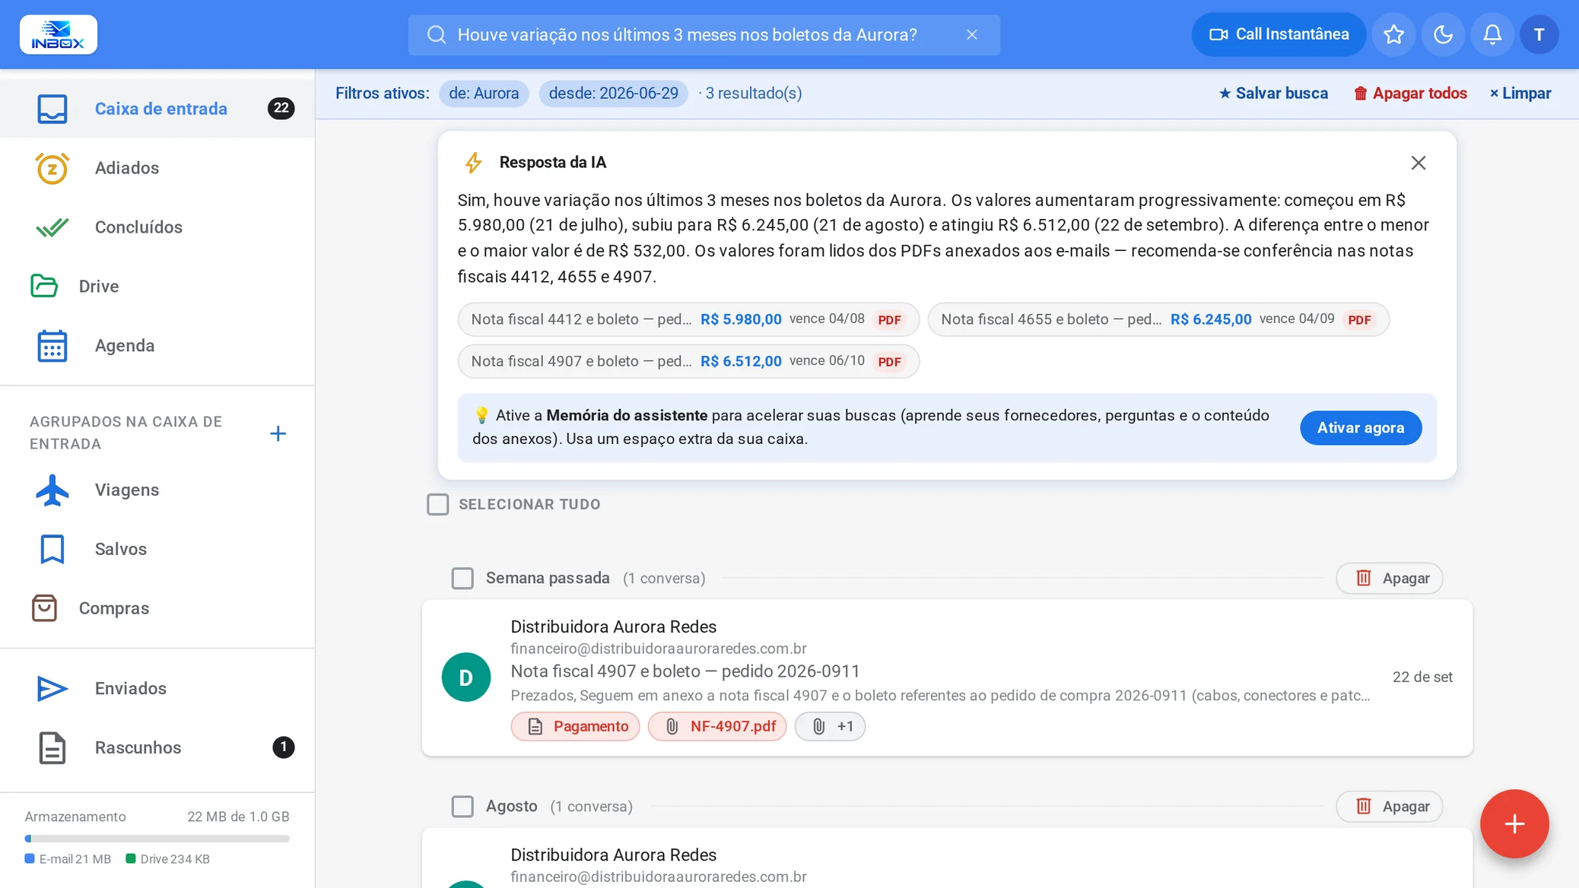Click Apagar todos
Image resolution: width=1579 pixels, height=888 pixels.
pyautogui.click(x=1410, y=94)
